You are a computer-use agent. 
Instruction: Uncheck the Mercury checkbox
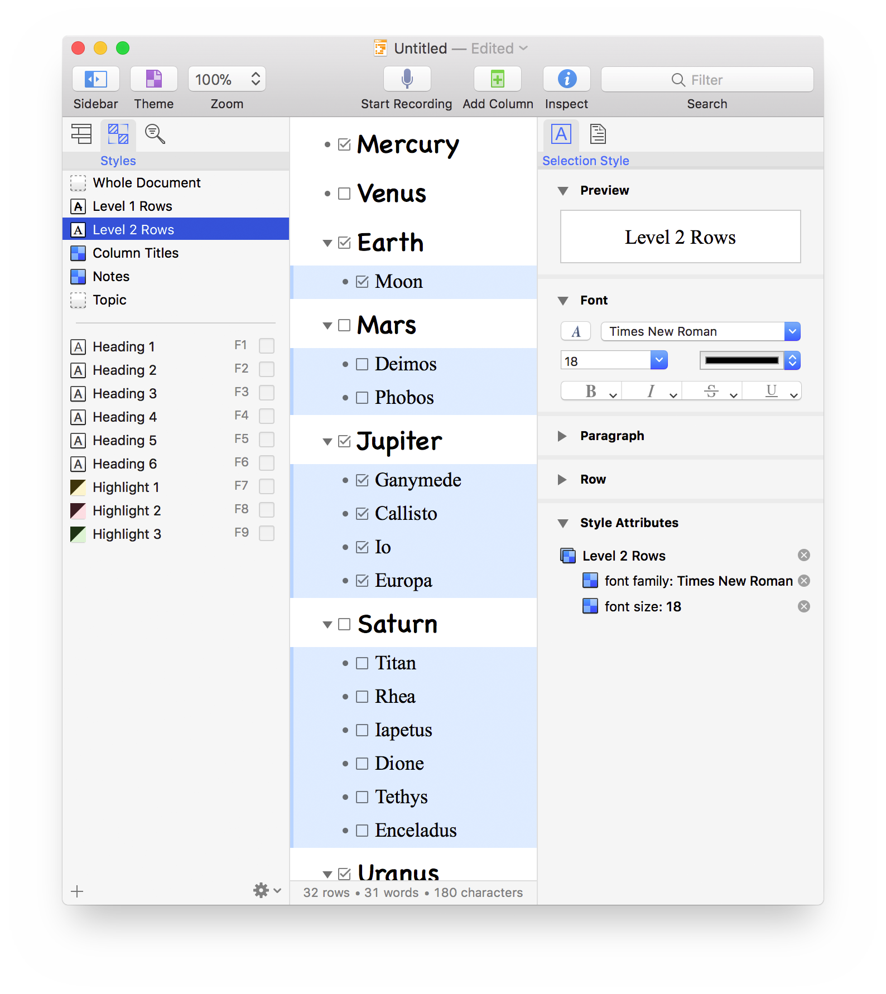click(x=345, y=144)
